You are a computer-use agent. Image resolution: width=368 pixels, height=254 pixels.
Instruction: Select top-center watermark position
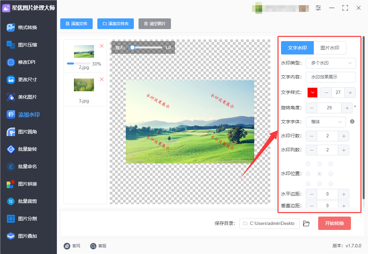tap(319, 164)
